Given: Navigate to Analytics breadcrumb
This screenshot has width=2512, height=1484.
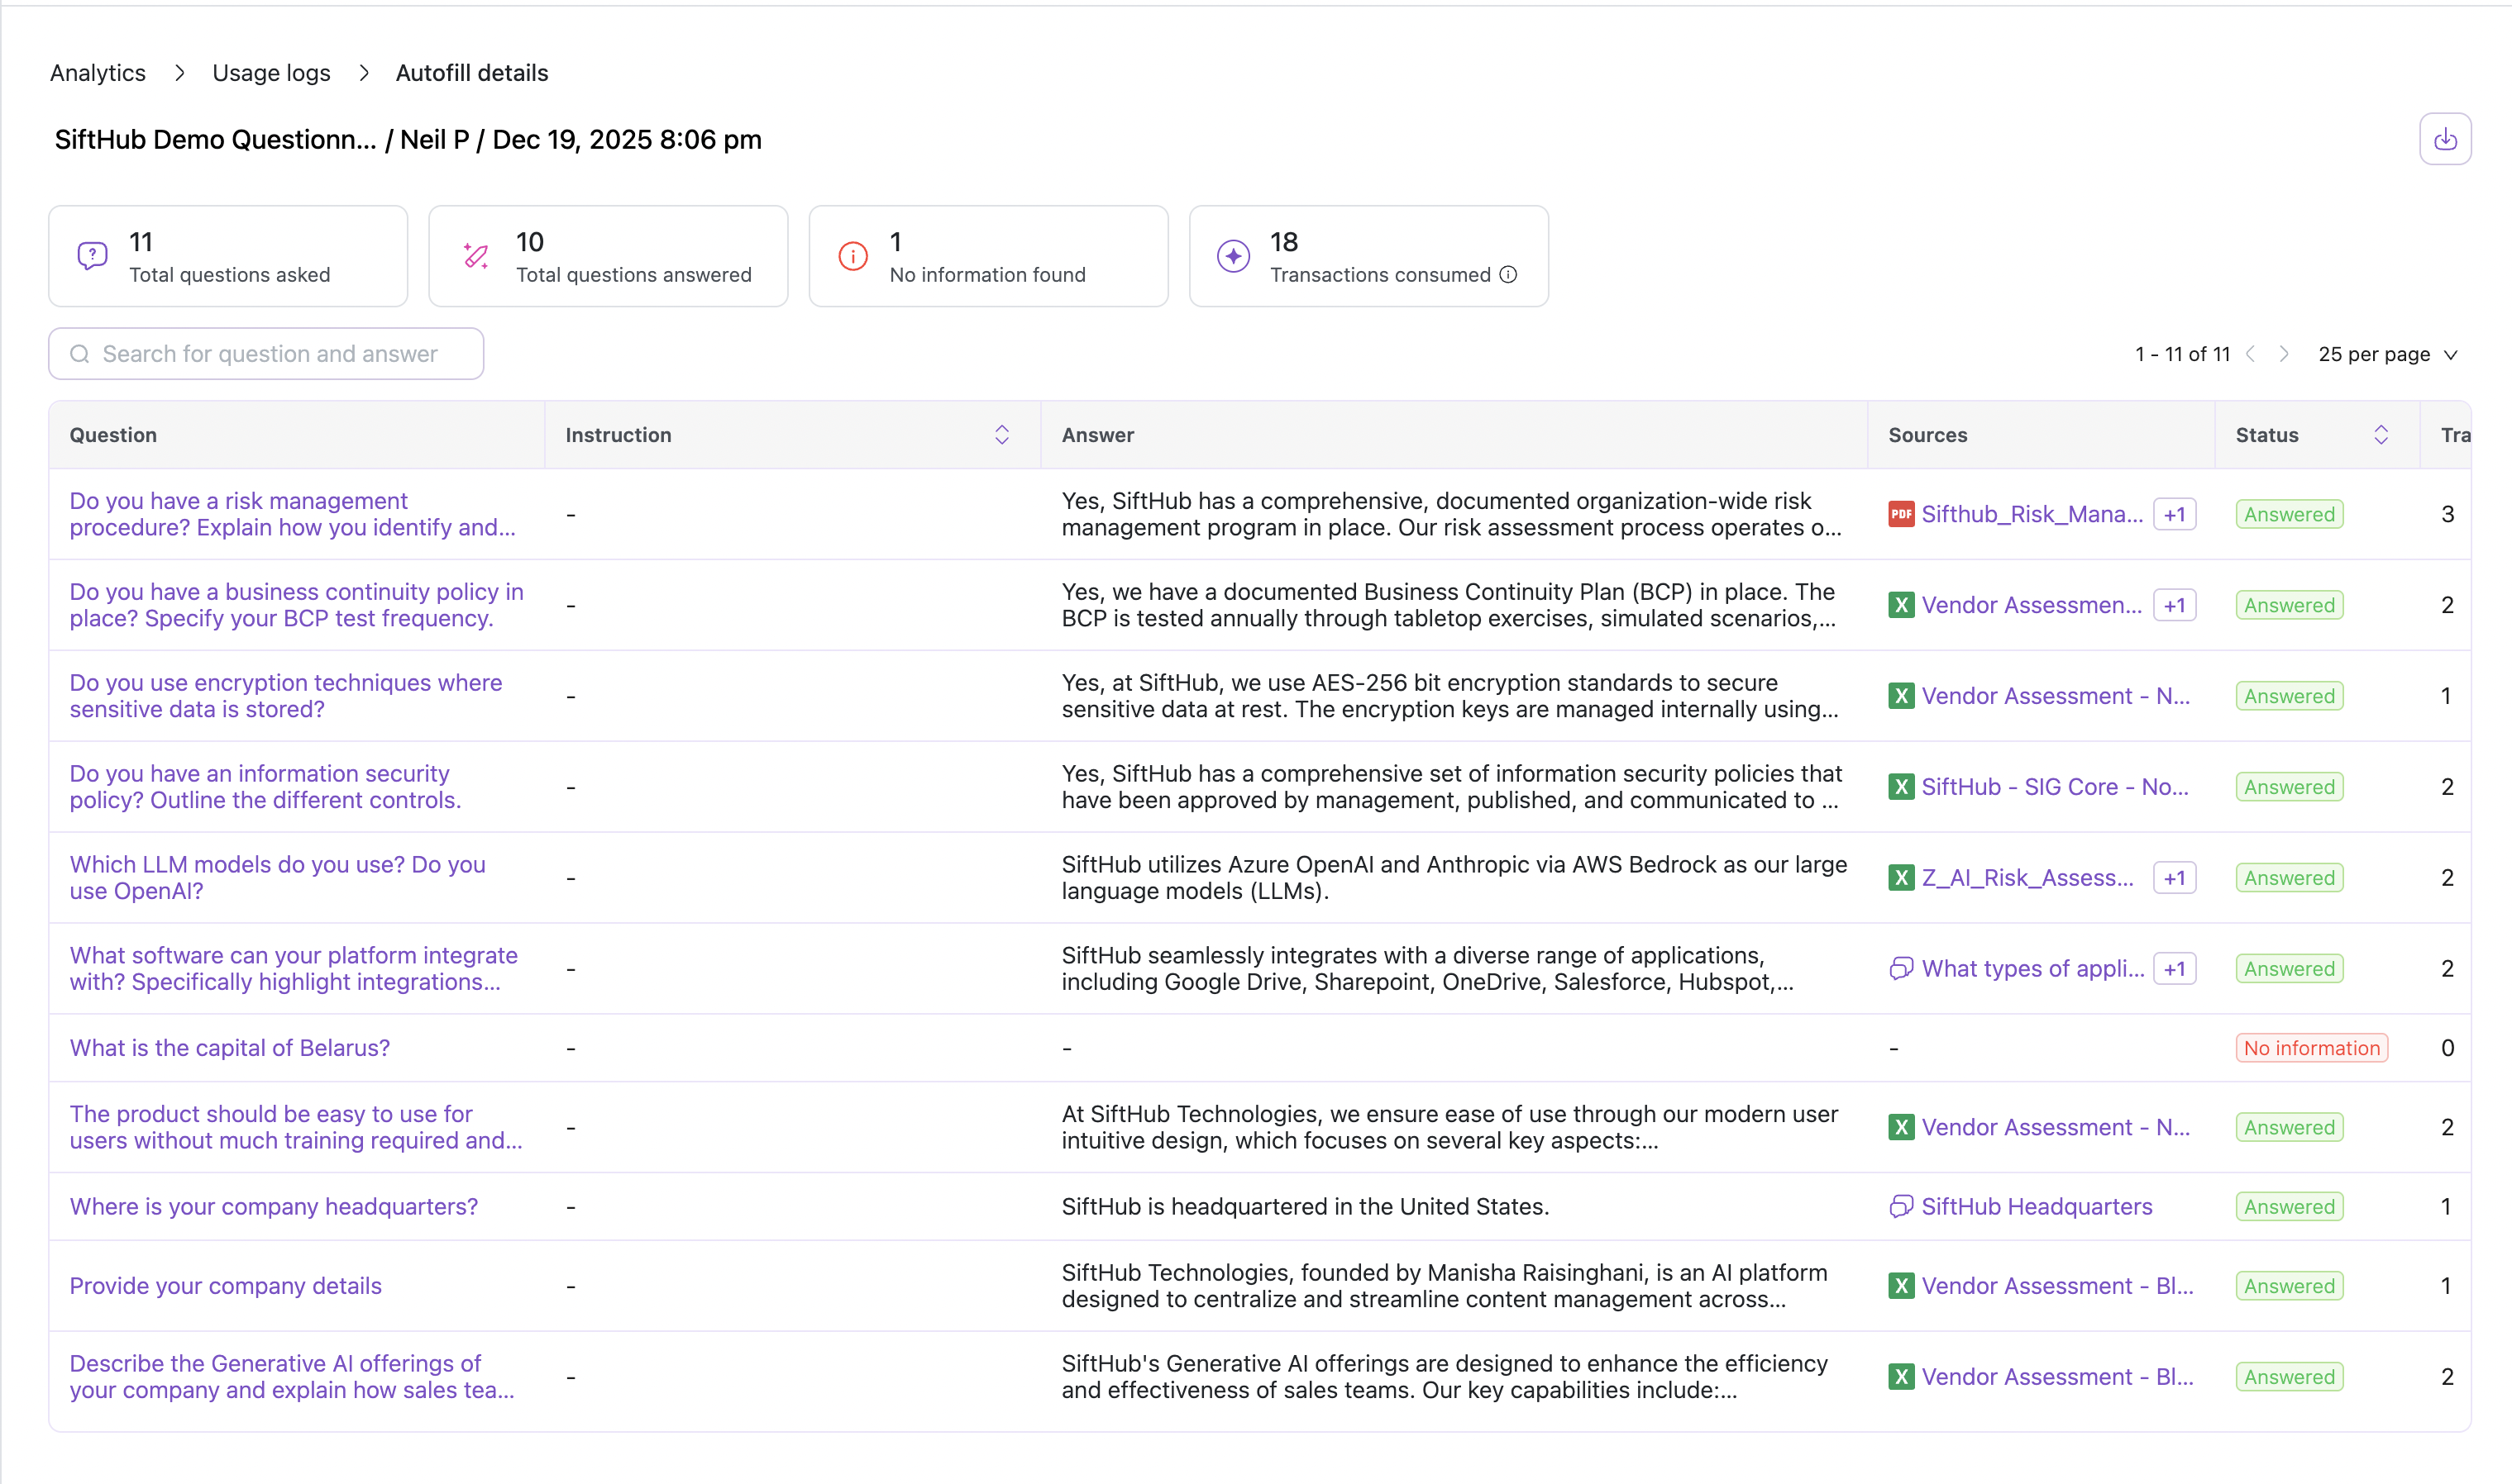Looking at the screenshot, I should pos(98,73).
